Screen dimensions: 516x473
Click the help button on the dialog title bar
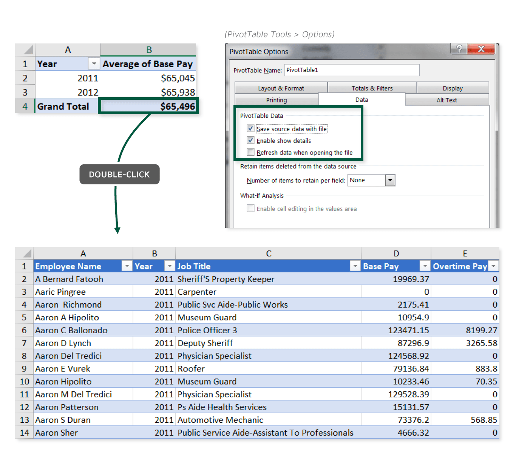[x=459, y=49]
